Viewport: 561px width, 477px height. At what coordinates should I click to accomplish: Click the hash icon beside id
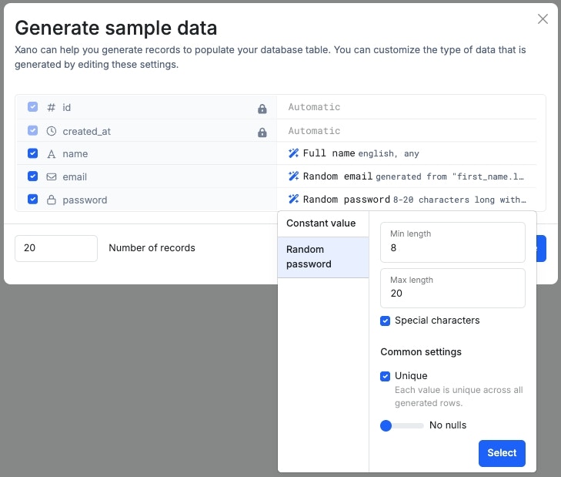click(x=52, y=108)
